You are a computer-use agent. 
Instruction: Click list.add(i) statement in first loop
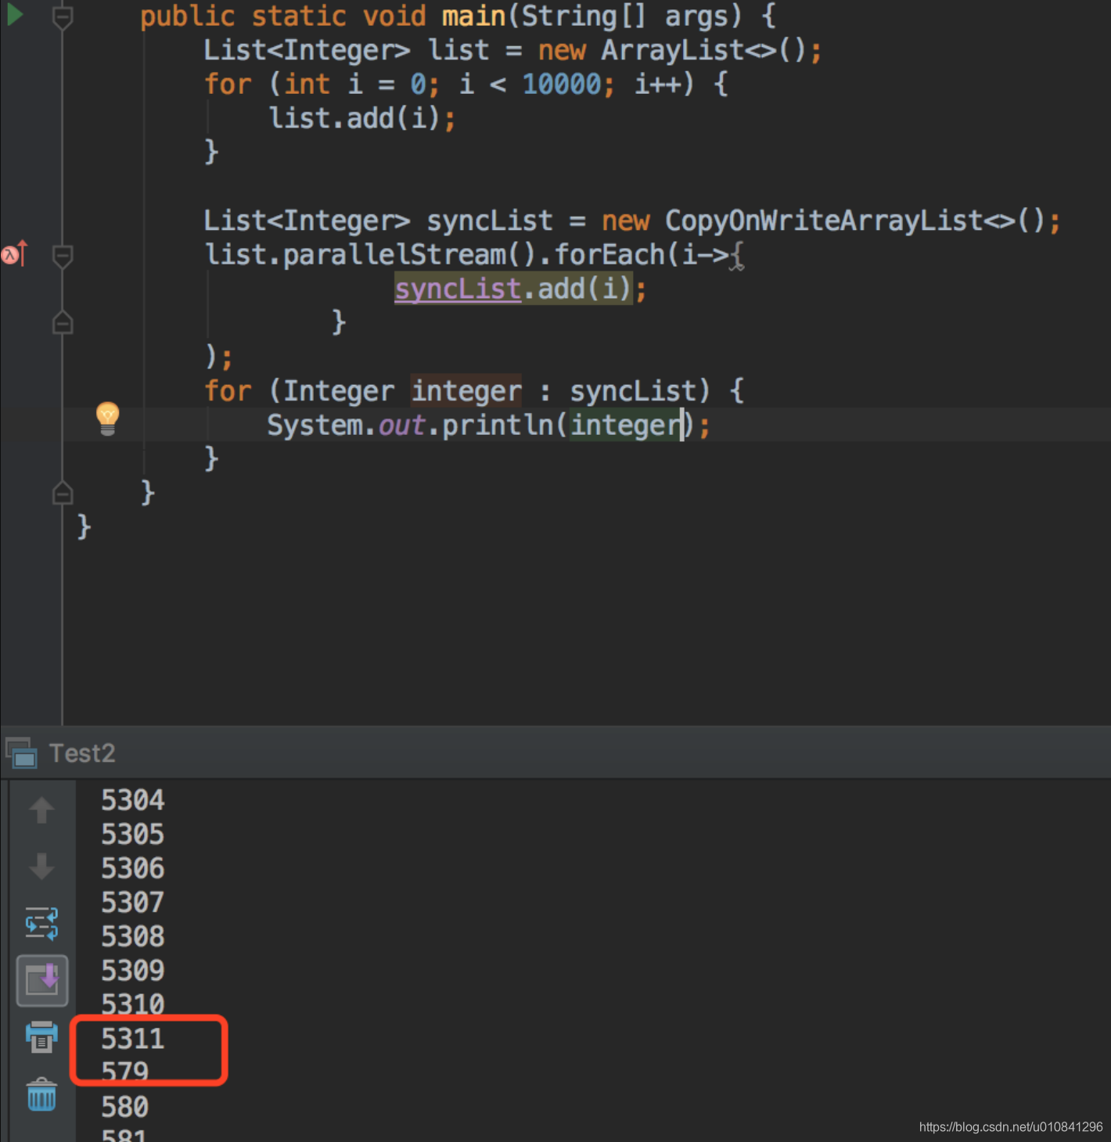coord(362,118)
